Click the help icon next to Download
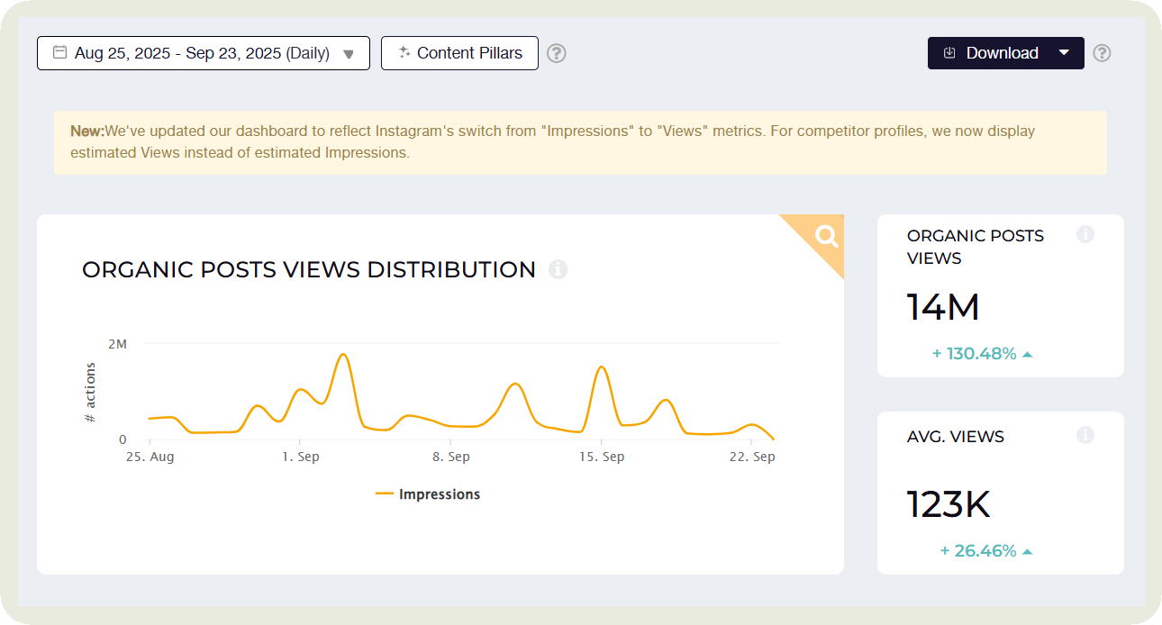Viewport: 1162px width, 625px height. [x=1102, y=53]
